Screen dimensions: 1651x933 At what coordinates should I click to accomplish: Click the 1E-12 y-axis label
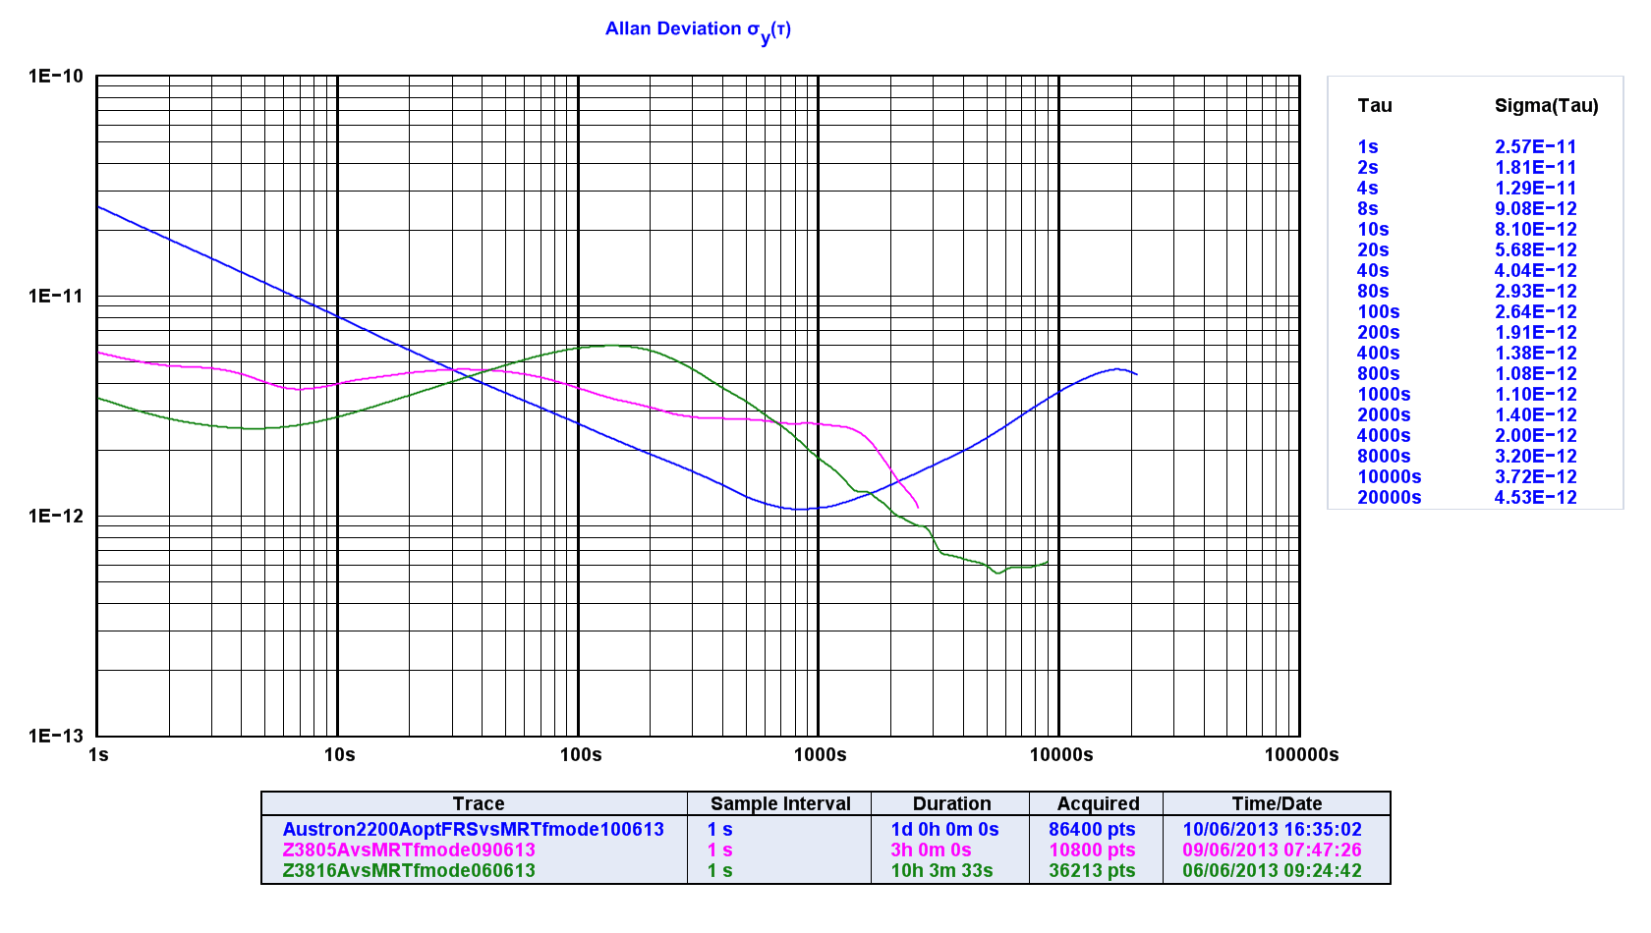click(56, 516)
